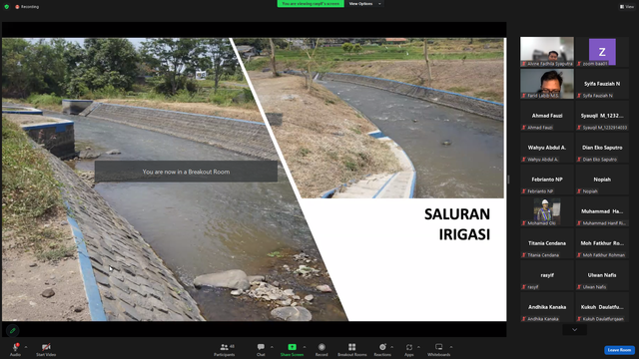
Task: Click the green encryption shield icon
Action: [7, 7]
